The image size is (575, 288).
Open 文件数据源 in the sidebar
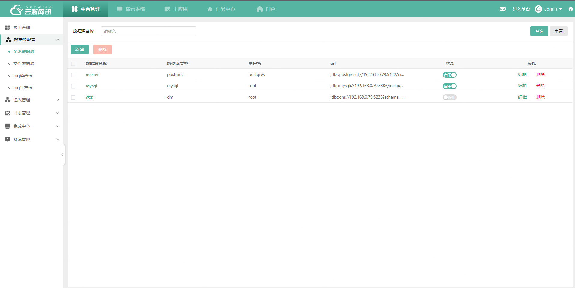[x=24, y=64]
